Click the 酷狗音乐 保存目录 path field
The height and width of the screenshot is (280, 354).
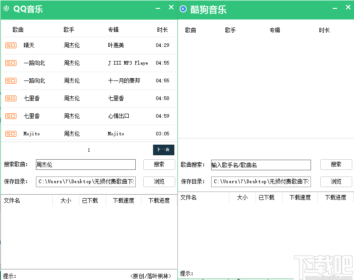point(261,181)
